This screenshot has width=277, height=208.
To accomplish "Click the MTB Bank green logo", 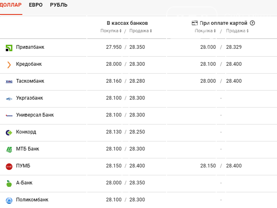I will (9, 149).
